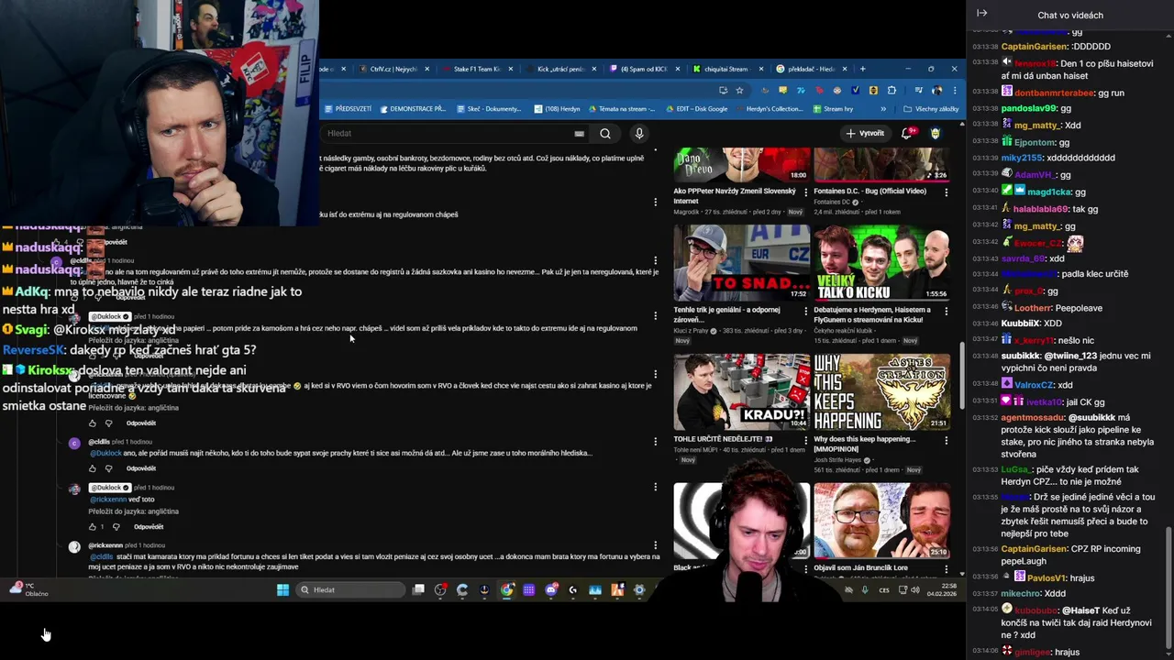Screen dimensions: 1174x660
Task: Bookmark this page with the star icon
Action: (739, 90)
